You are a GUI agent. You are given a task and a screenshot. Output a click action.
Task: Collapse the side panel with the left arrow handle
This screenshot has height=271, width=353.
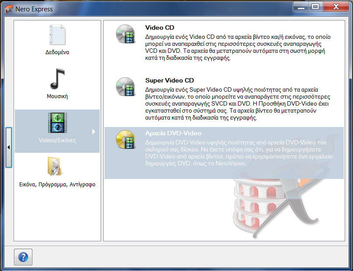click(x=9, y=148)
